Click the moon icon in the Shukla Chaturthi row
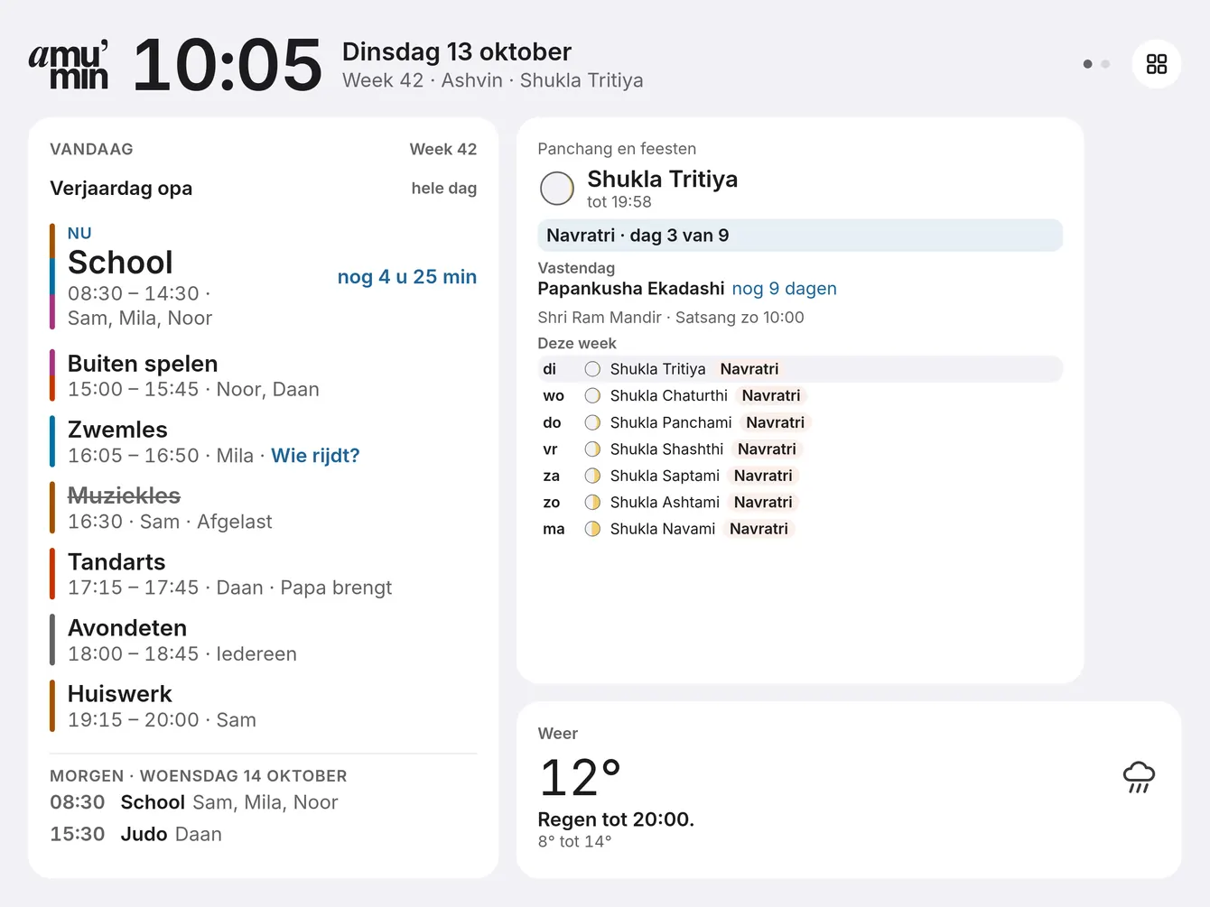Image resolution: width=1210 pixels, height=907 pixels. (x=592, y=395)
